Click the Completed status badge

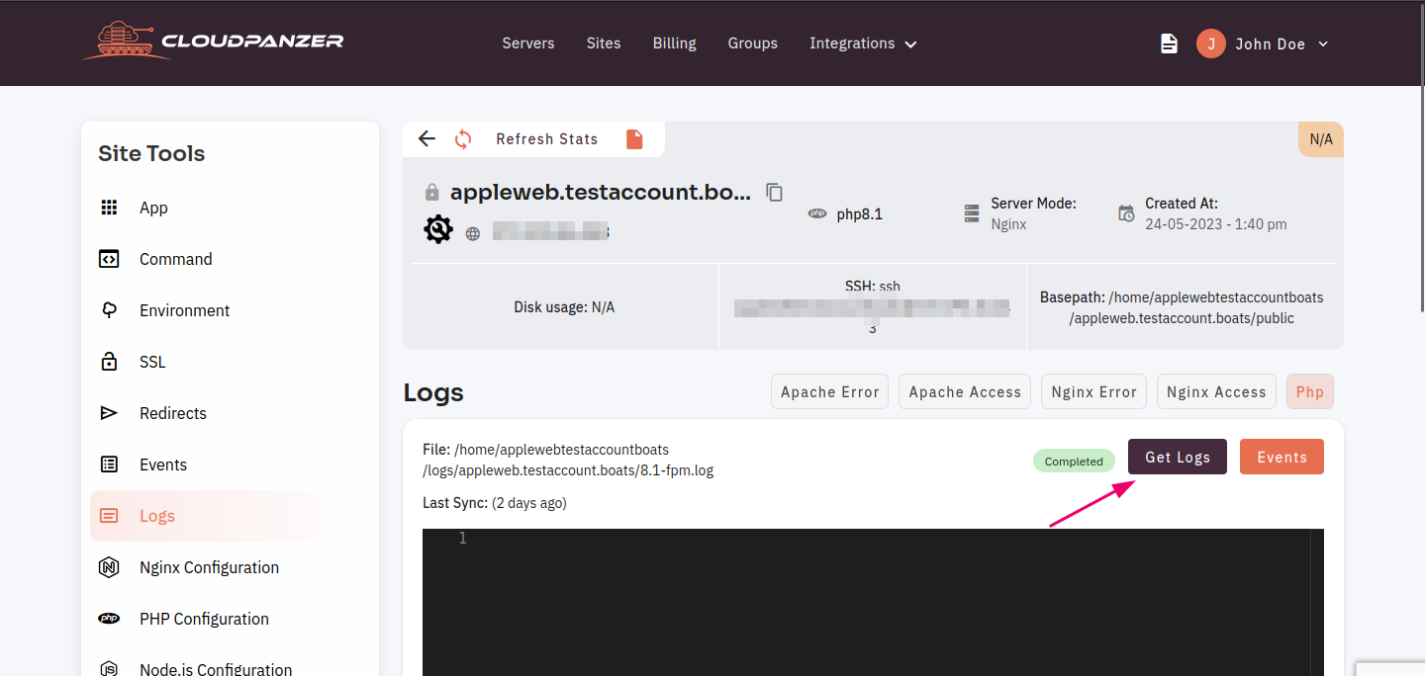point(1074,462)
